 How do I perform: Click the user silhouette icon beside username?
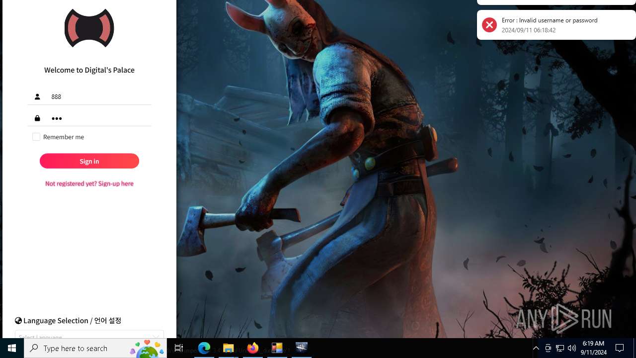[37, 96]
